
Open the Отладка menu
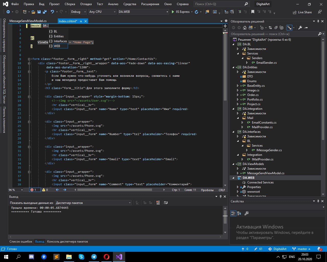pos(86,4)
